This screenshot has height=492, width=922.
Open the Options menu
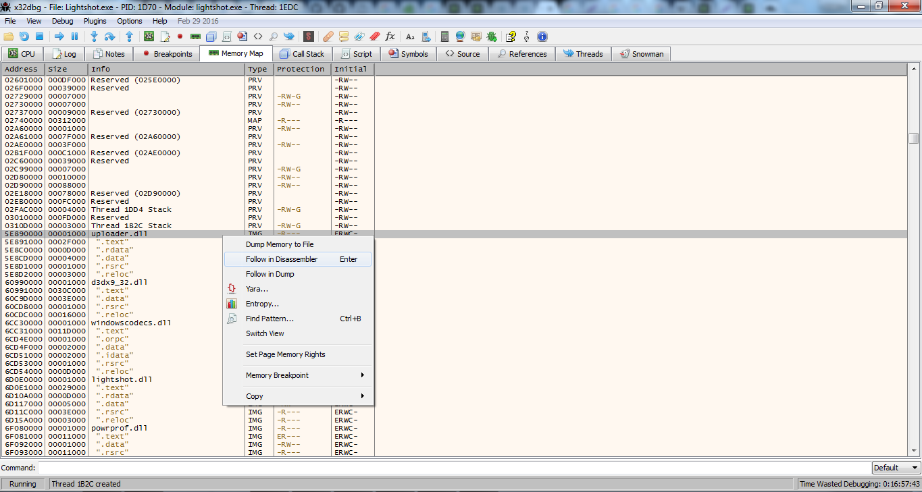130,21
